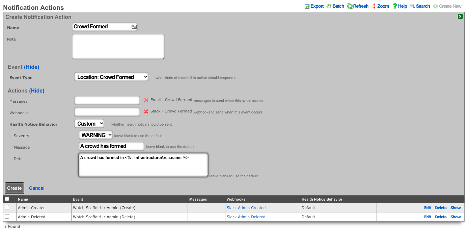Image resolution: width=469 pixels, height=231 pixels.
Task: Remove Email - Crowd Formed message
Action: coord(146,100)
